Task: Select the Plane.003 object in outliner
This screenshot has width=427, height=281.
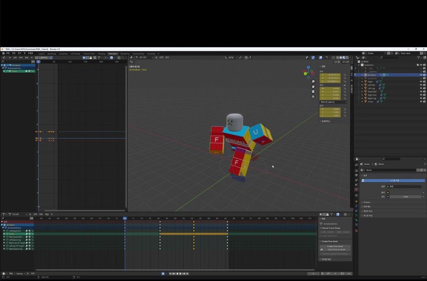Action: [372, 92]
